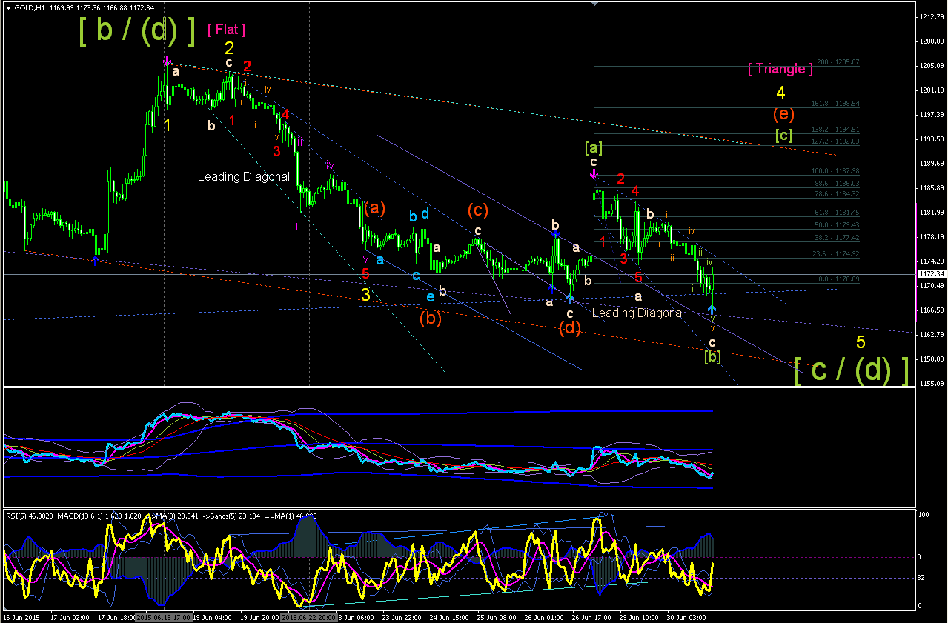
Task: Click the 161.8 - 1198.54 Fibonacci level label
Action: [835, 104]
